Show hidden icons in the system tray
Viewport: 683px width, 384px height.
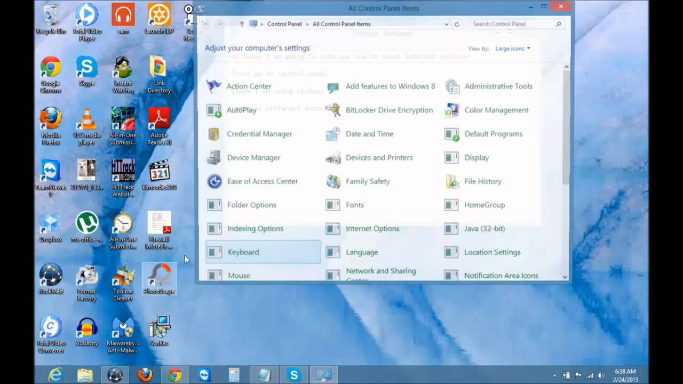tap(554, 375)
